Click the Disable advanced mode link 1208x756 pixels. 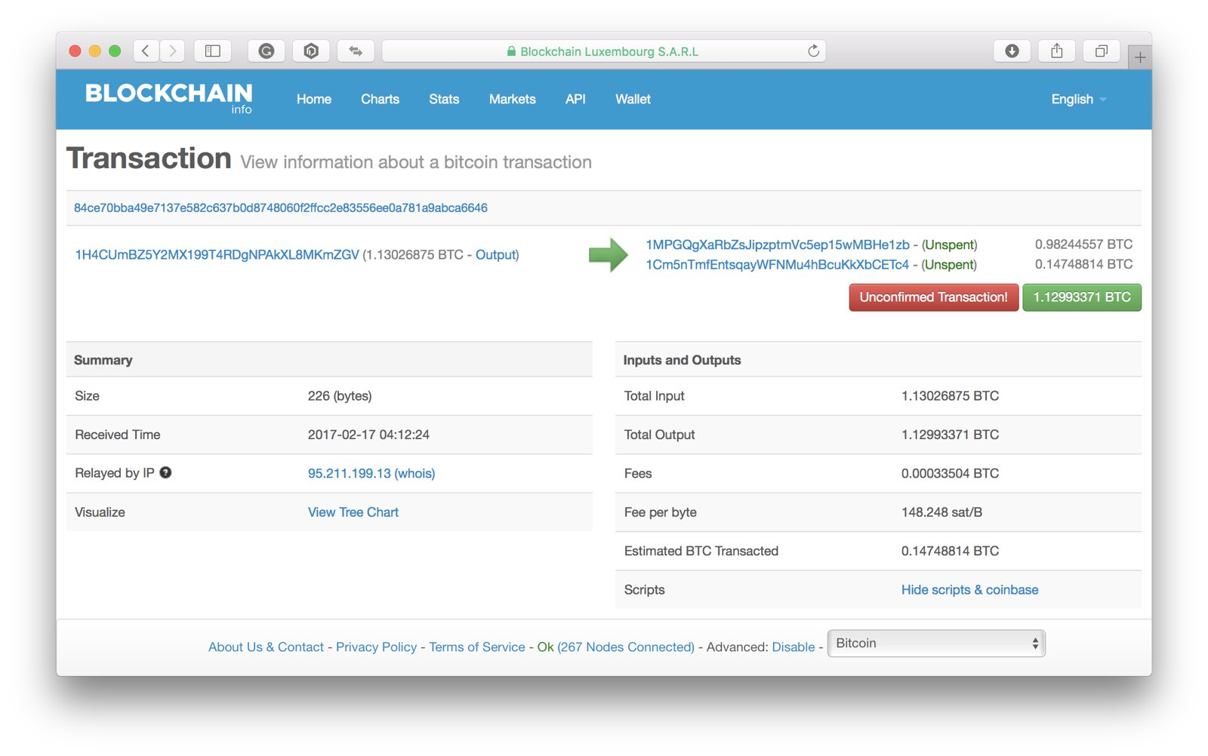coord(794,647)
